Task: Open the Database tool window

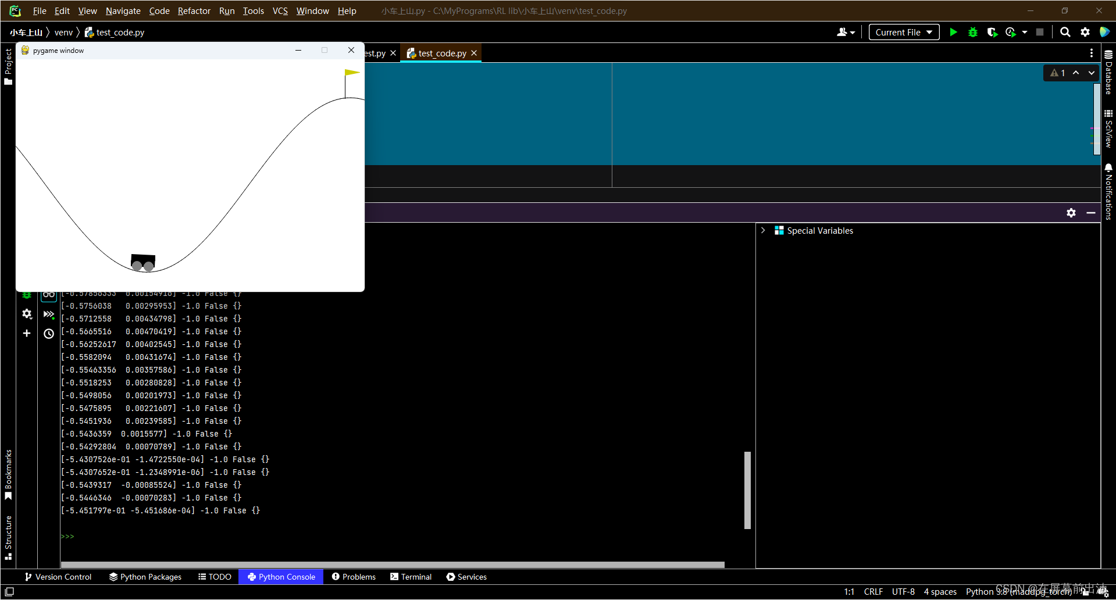Action: (1108, 72)
